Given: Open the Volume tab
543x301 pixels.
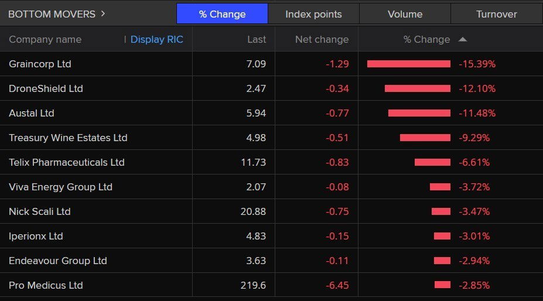Looking at the screenshot, I should [405, 14].
